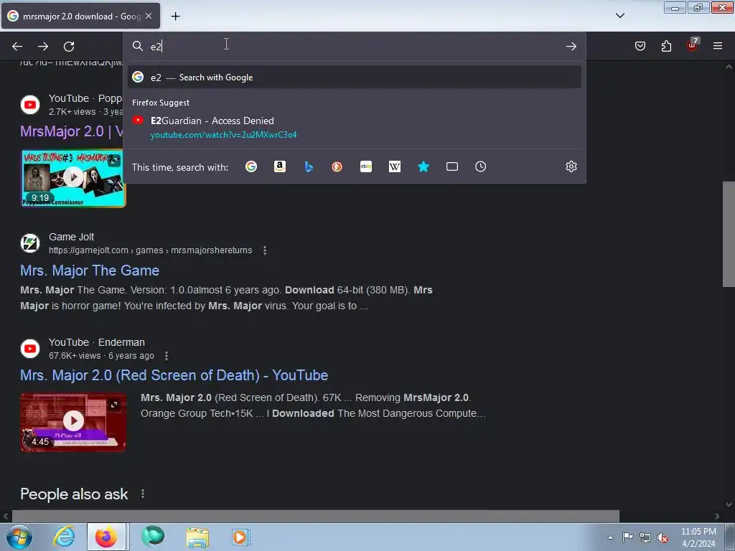Open a new tab with plus button

pyautogui.click(x=175, y=17)
